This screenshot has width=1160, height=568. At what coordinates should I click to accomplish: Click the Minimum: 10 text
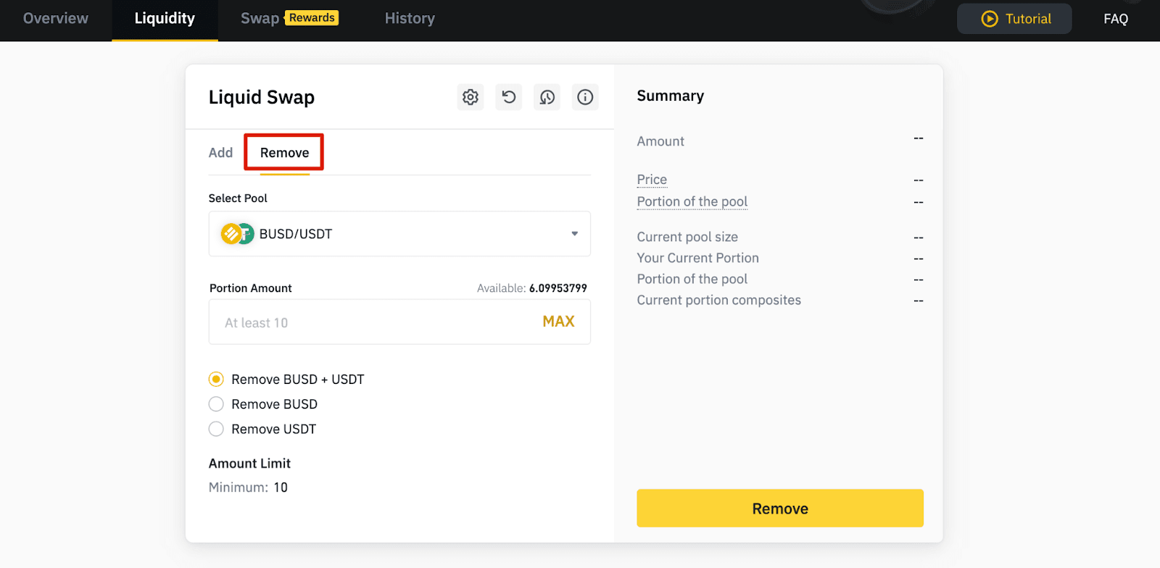pyautogui.click(x=248, y=488)
